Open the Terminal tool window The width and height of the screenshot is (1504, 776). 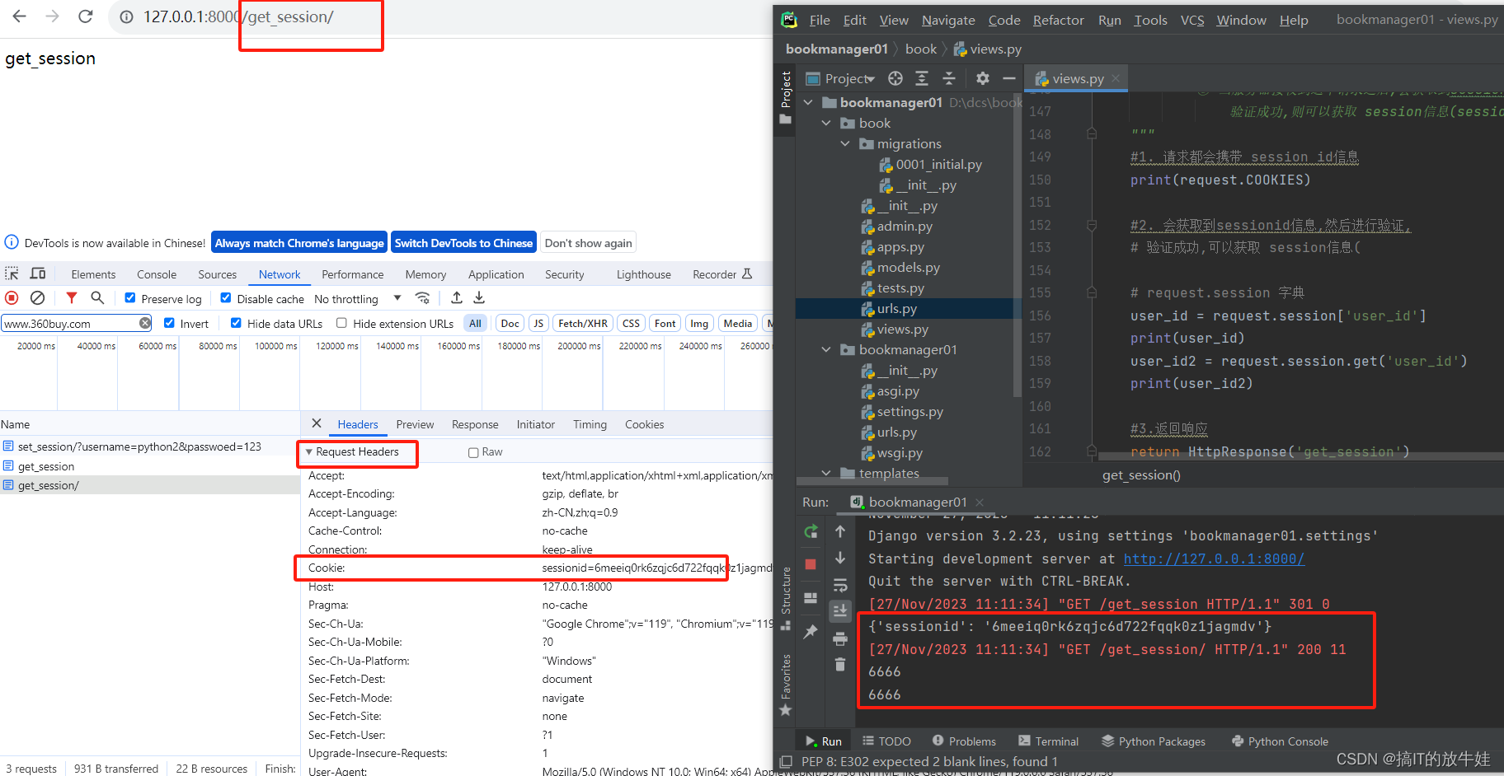(1048, 741)
